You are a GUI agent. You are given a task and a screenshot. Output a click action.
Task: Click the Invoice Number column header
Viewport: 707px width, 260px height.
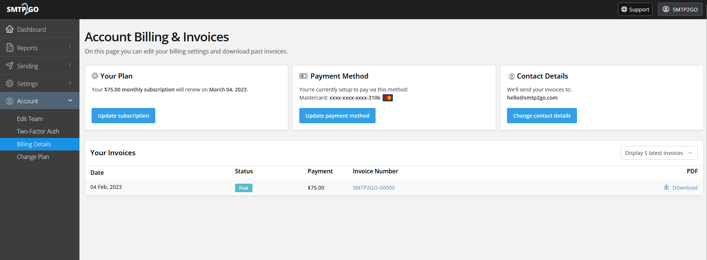click(x=375, y=171)
